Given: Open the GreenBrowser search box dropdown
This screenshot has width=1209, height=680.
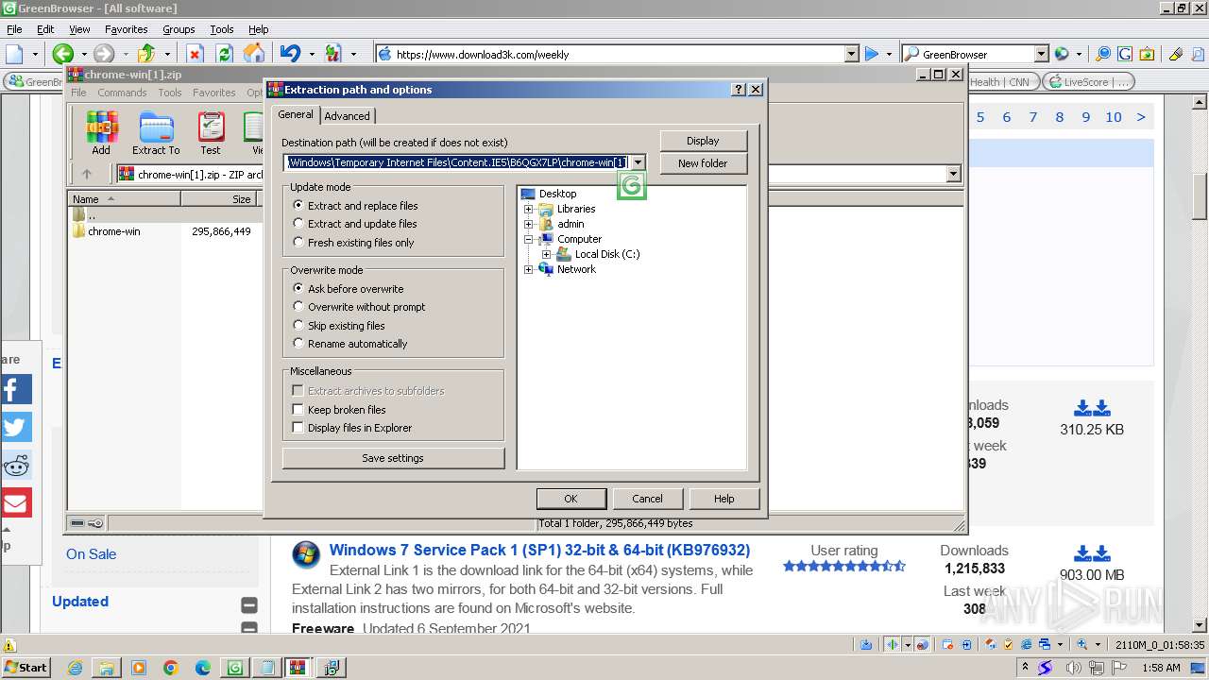Looking at the screenshot, I should tap(1041, 54).
